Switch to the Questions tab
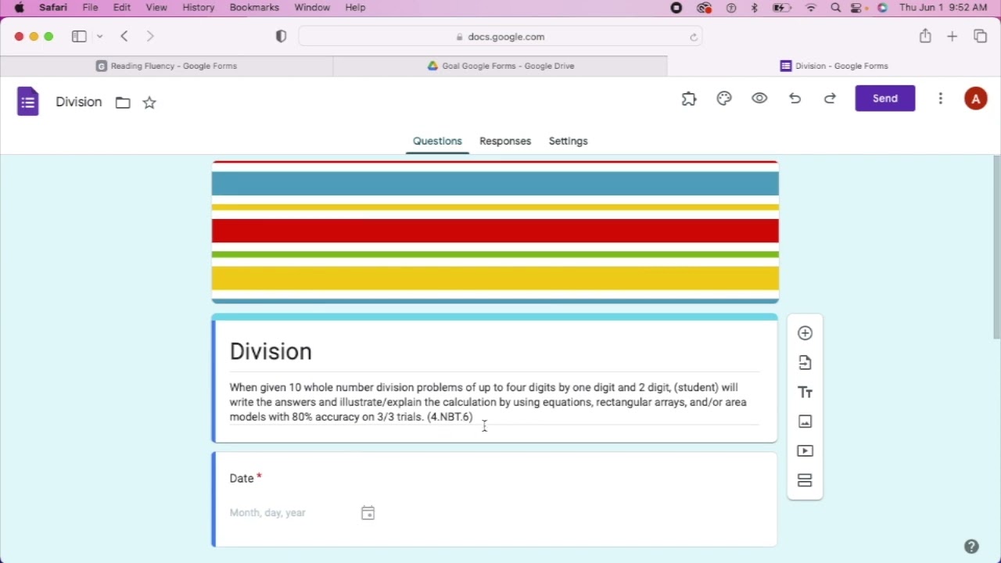 coord(437,142)
